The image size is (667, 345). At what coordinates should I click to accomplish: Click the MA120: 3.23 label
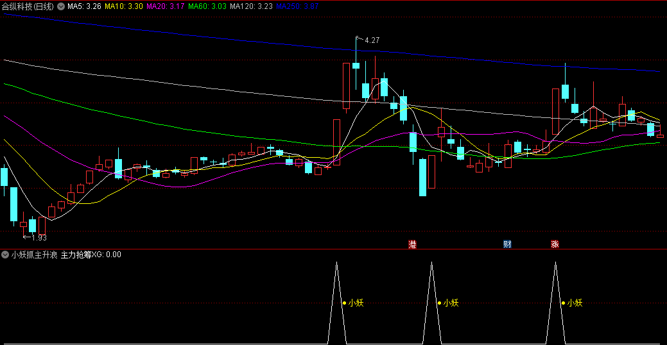(x=250, y=6)
